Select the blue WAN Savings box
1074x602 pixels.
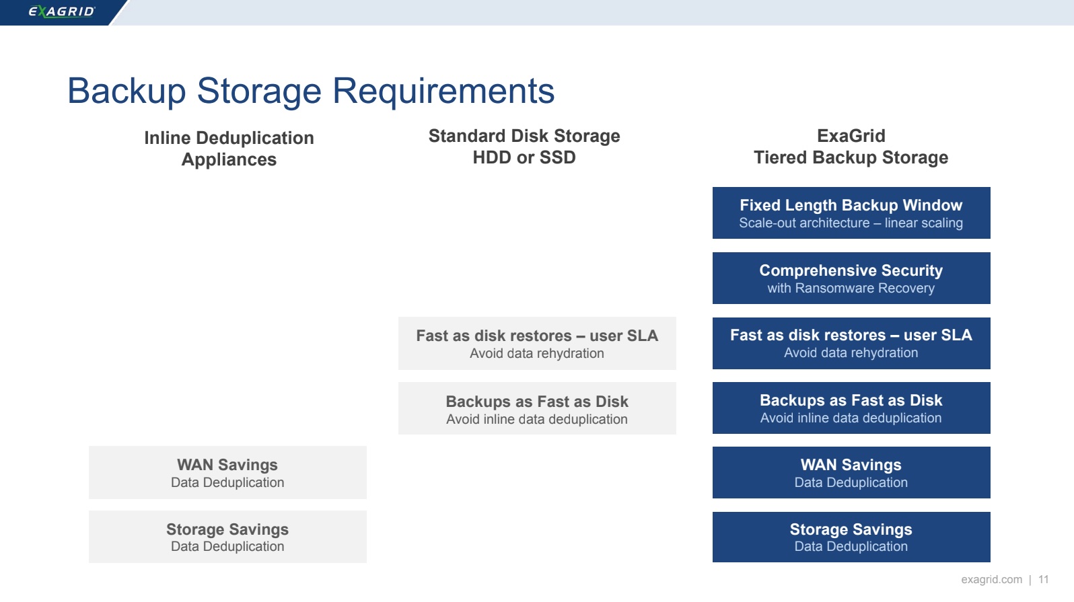point(851,472)
